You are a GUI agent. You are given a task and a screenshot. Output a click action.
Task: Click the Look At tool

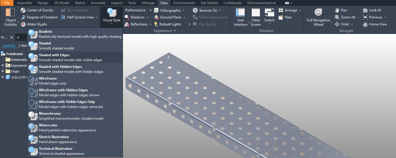click(372, 10)
